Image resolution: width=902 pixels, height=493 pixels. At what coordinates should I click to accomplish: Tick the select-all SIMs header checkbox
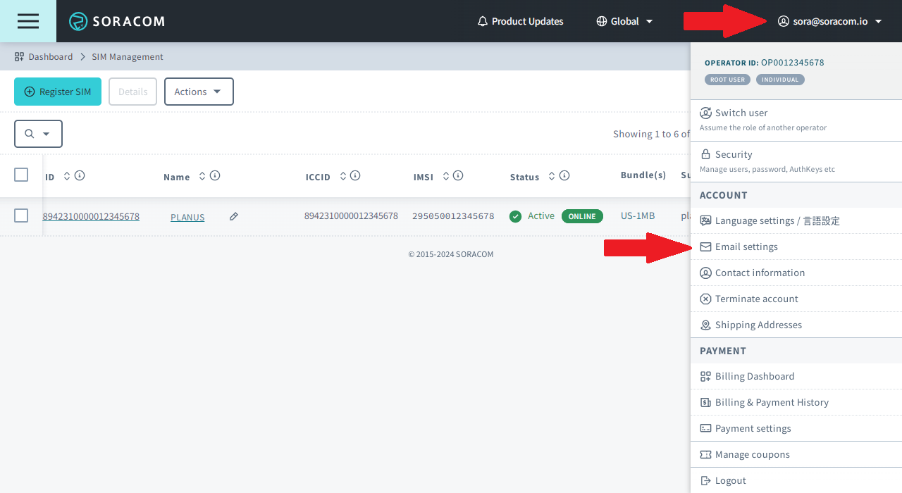(x=21, y=175)
